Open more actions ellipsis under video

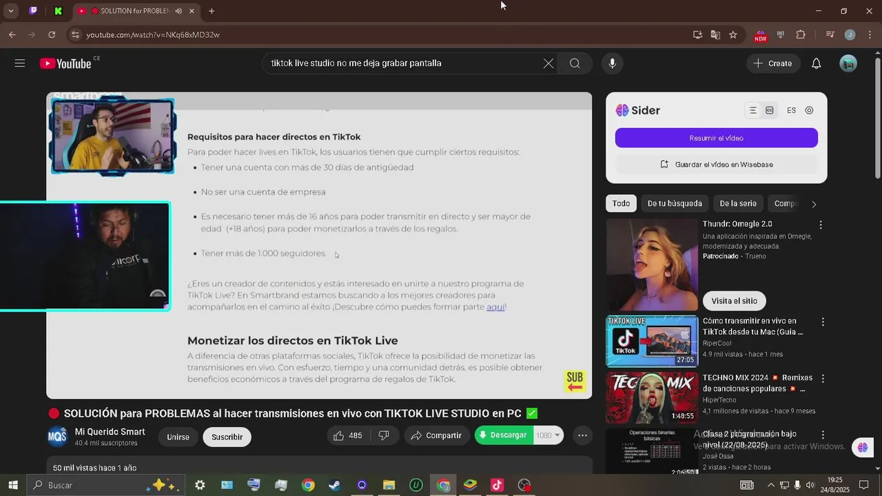coord(582,435)
